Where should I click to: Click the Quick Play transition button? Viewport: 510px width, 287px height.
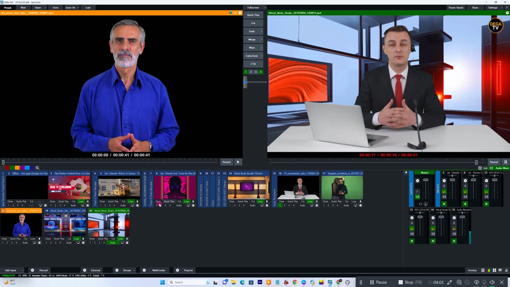[x=253, y=15]
